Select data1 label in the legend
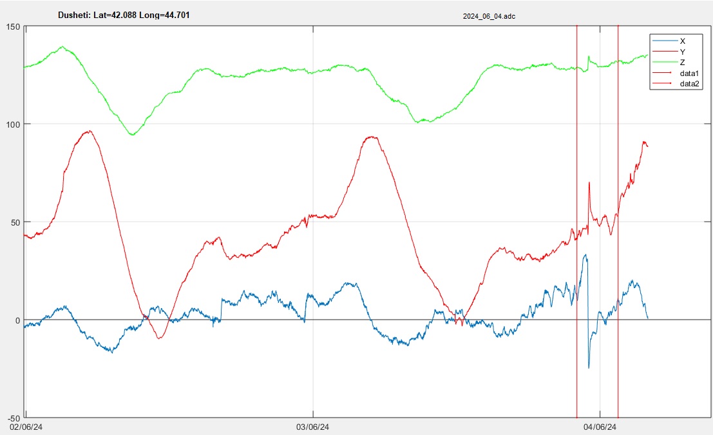Screen dimensions: 713x435 pyautogui.click(x=690, y=73)
